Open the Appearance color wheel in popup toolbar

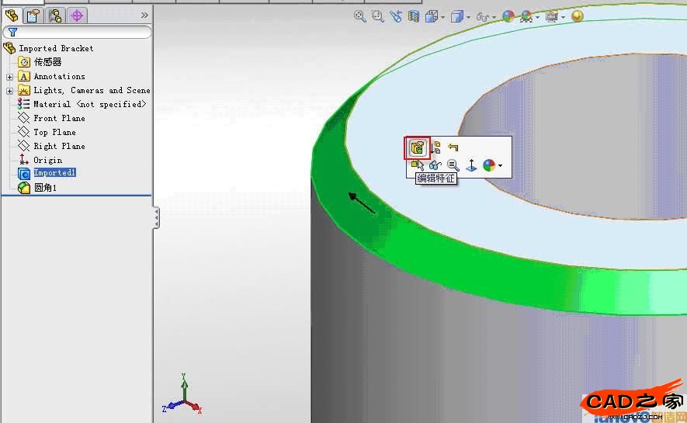(x=489, y=165)
